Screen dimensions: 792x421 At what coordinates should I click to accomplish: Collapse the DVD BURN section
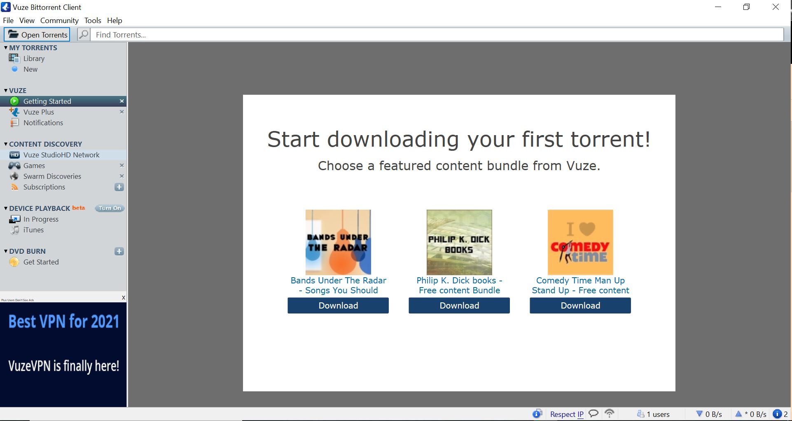6,251
